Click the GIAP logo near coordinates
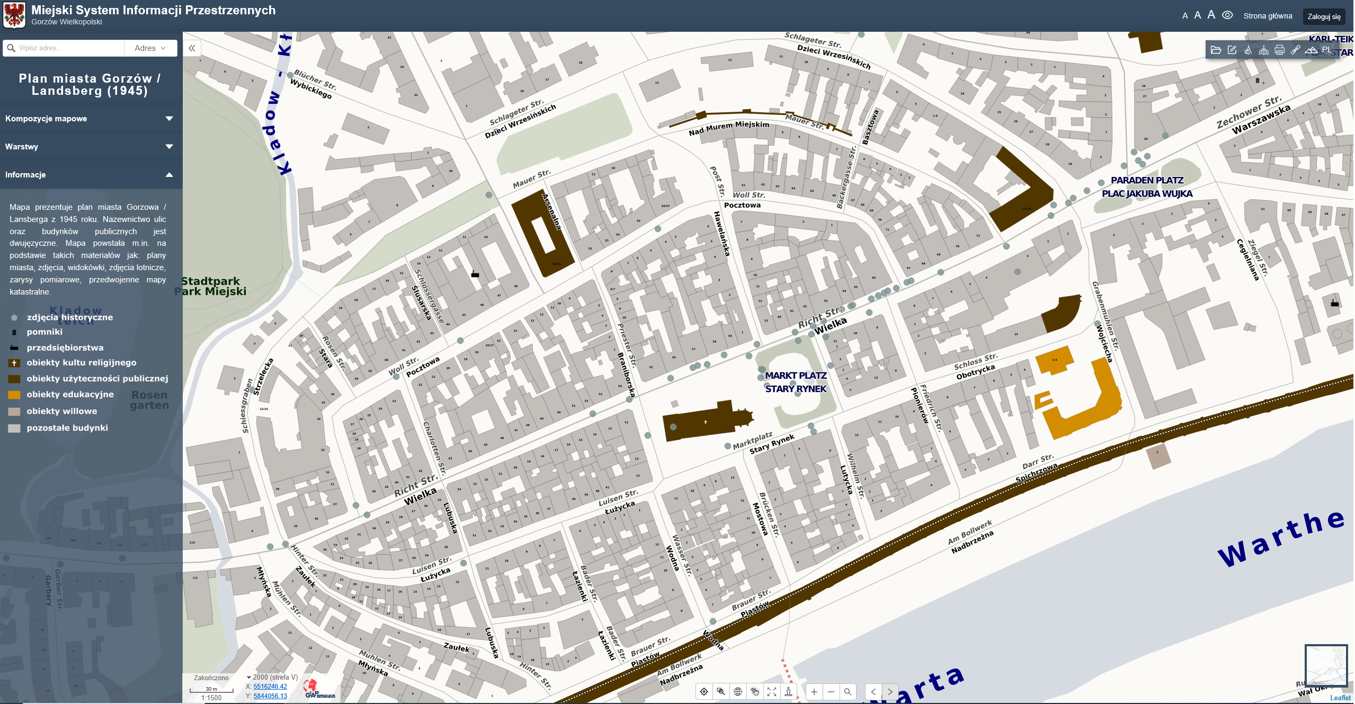The image size is (1355, 704). (x=319, y=689)
